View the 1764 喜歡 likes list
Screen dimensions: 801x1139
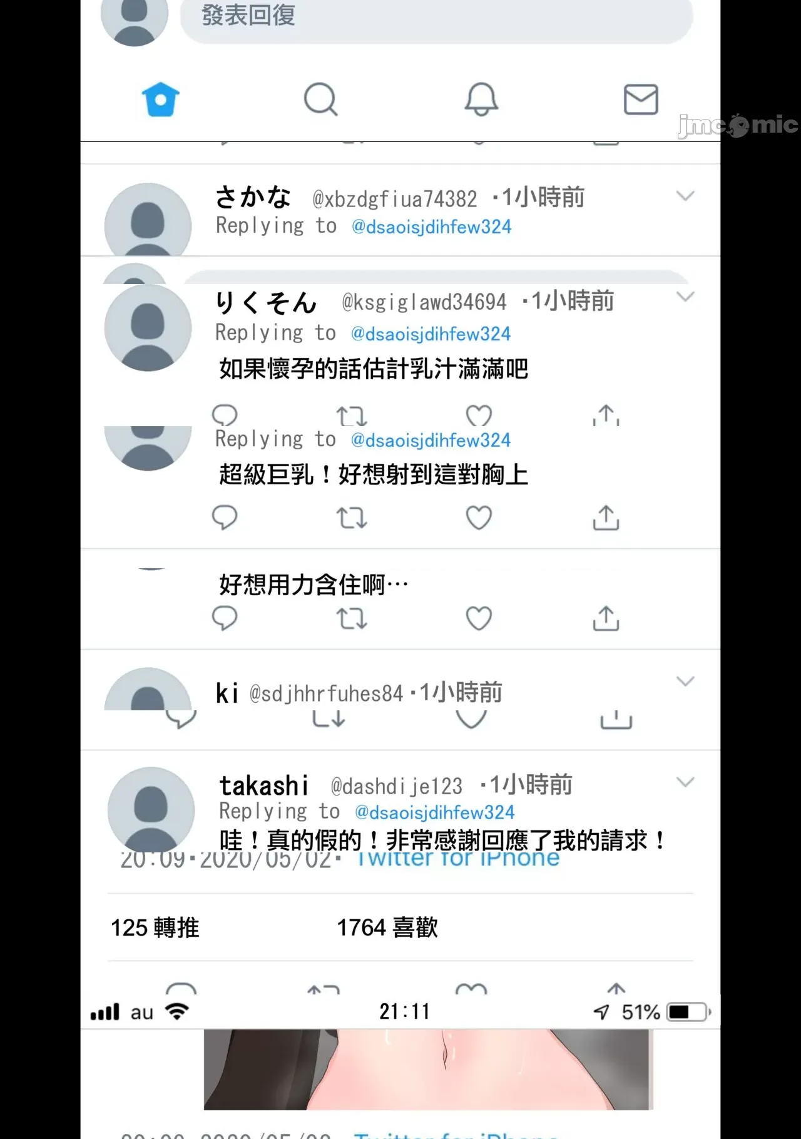(x=387, y=927)
